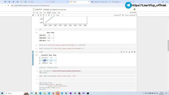This screenshot has height=95, width=169.
Task: Insert a cell above the my_df cell
Action: pyautogui.click(x=129, y=52)
